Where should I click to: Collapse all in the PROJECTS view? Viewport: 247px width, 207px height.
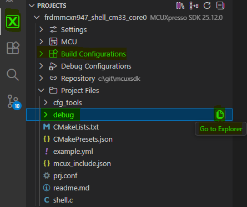(x=220, y=6)
